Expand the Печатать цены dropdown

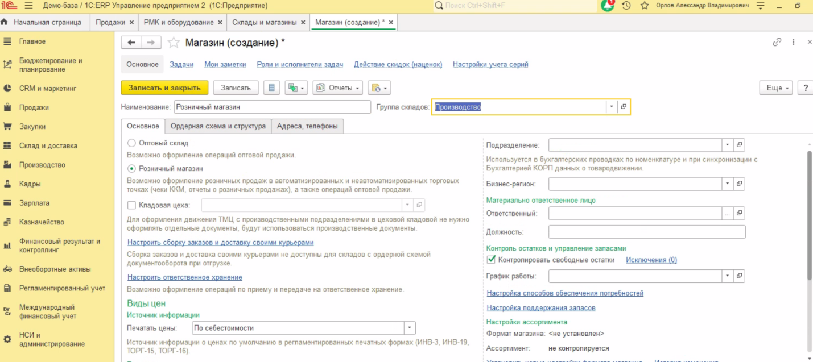pyautogui.click(x=410, y=328)
